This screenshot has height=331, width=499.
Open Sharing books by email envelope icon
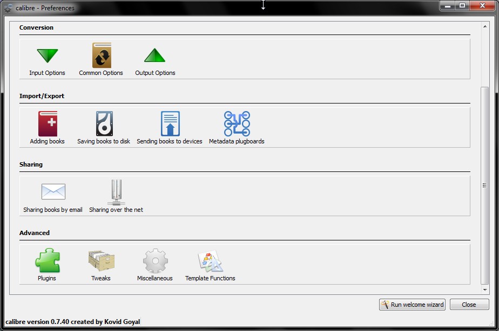(x=53, y=191)
